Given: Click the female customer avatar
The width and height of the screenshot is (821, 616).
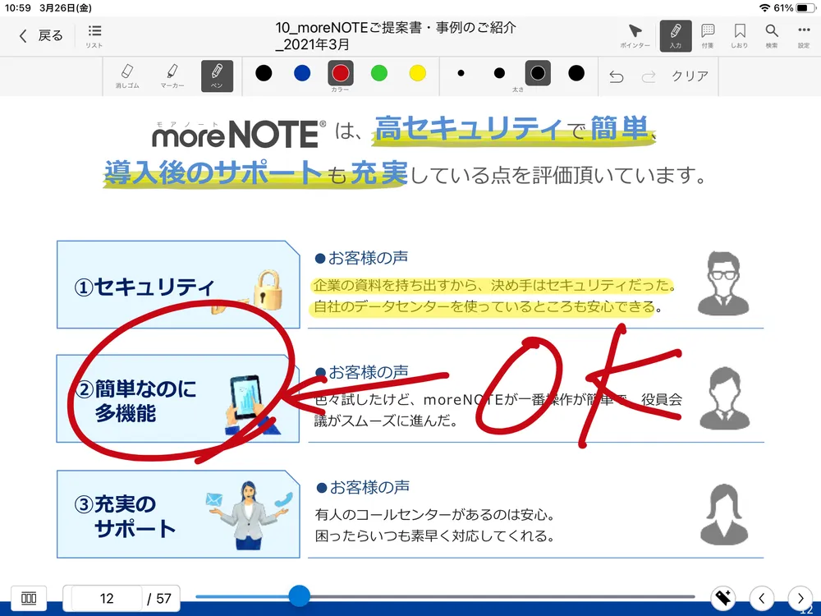Looking at the screenshot, I should click(724, 514).
